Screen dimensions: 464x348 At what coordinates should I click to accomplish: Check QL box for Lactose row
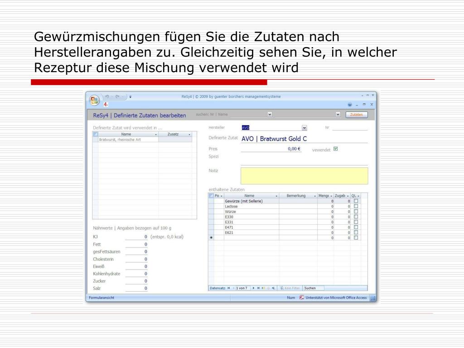point(356,206)
